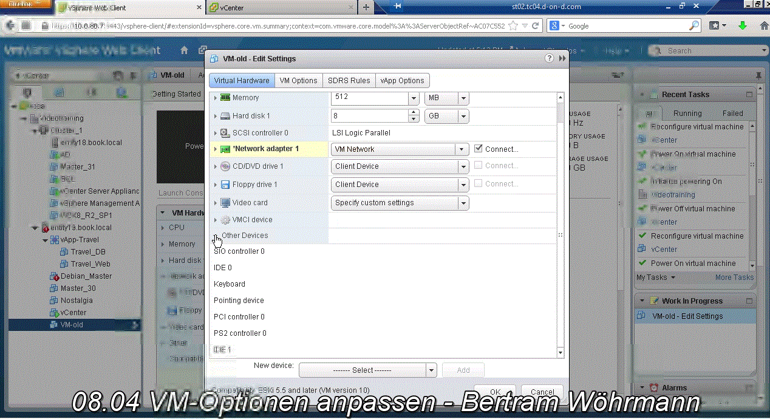Click the navigator history icon beside vCenter
770x419 pixels.
click(118, 76)
